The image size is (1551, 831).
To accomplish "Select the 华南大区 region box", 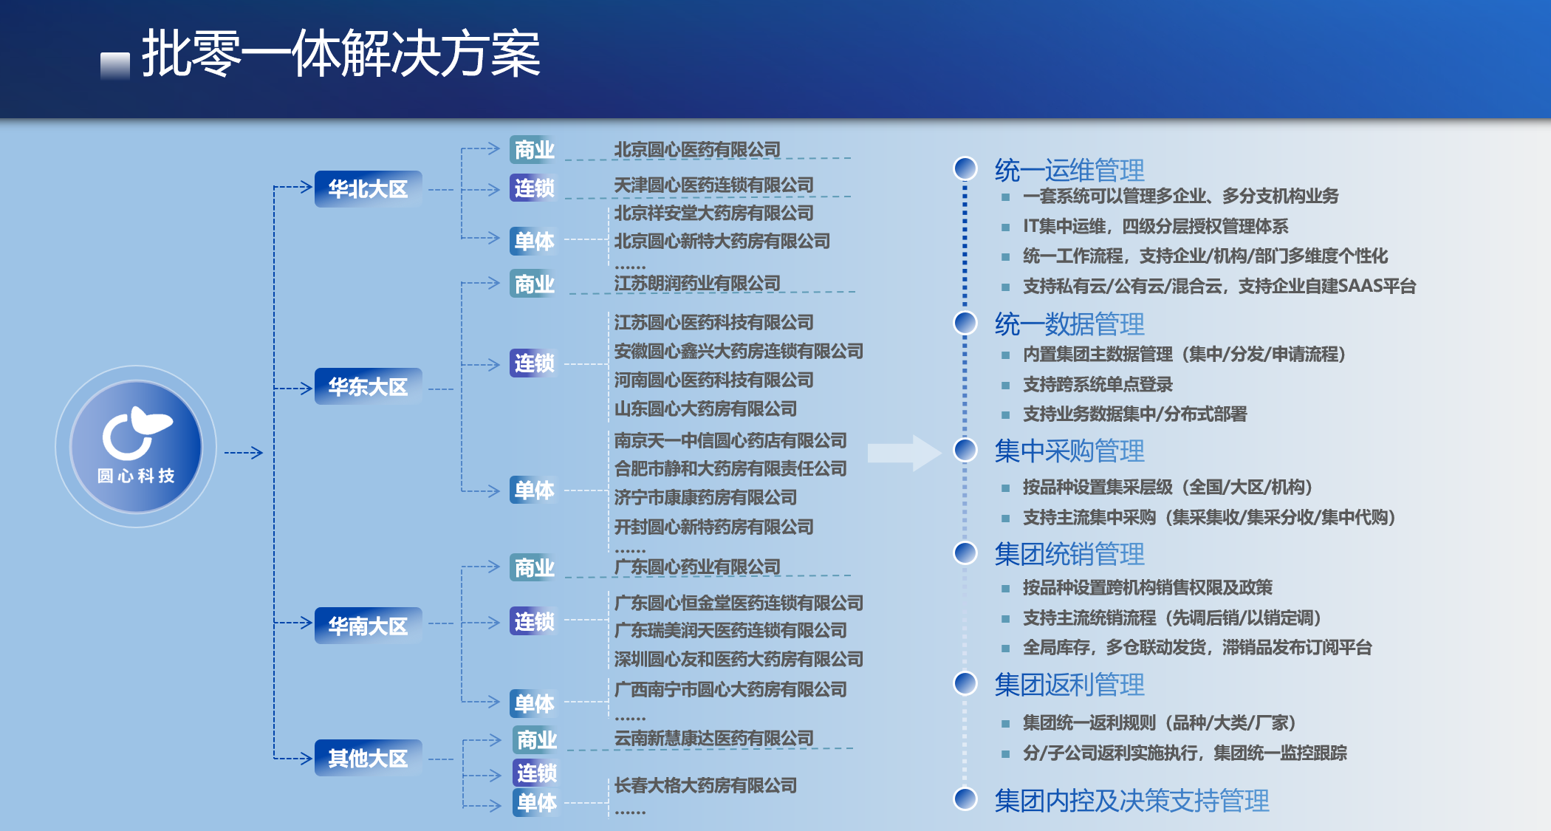I will coord(368,626).
